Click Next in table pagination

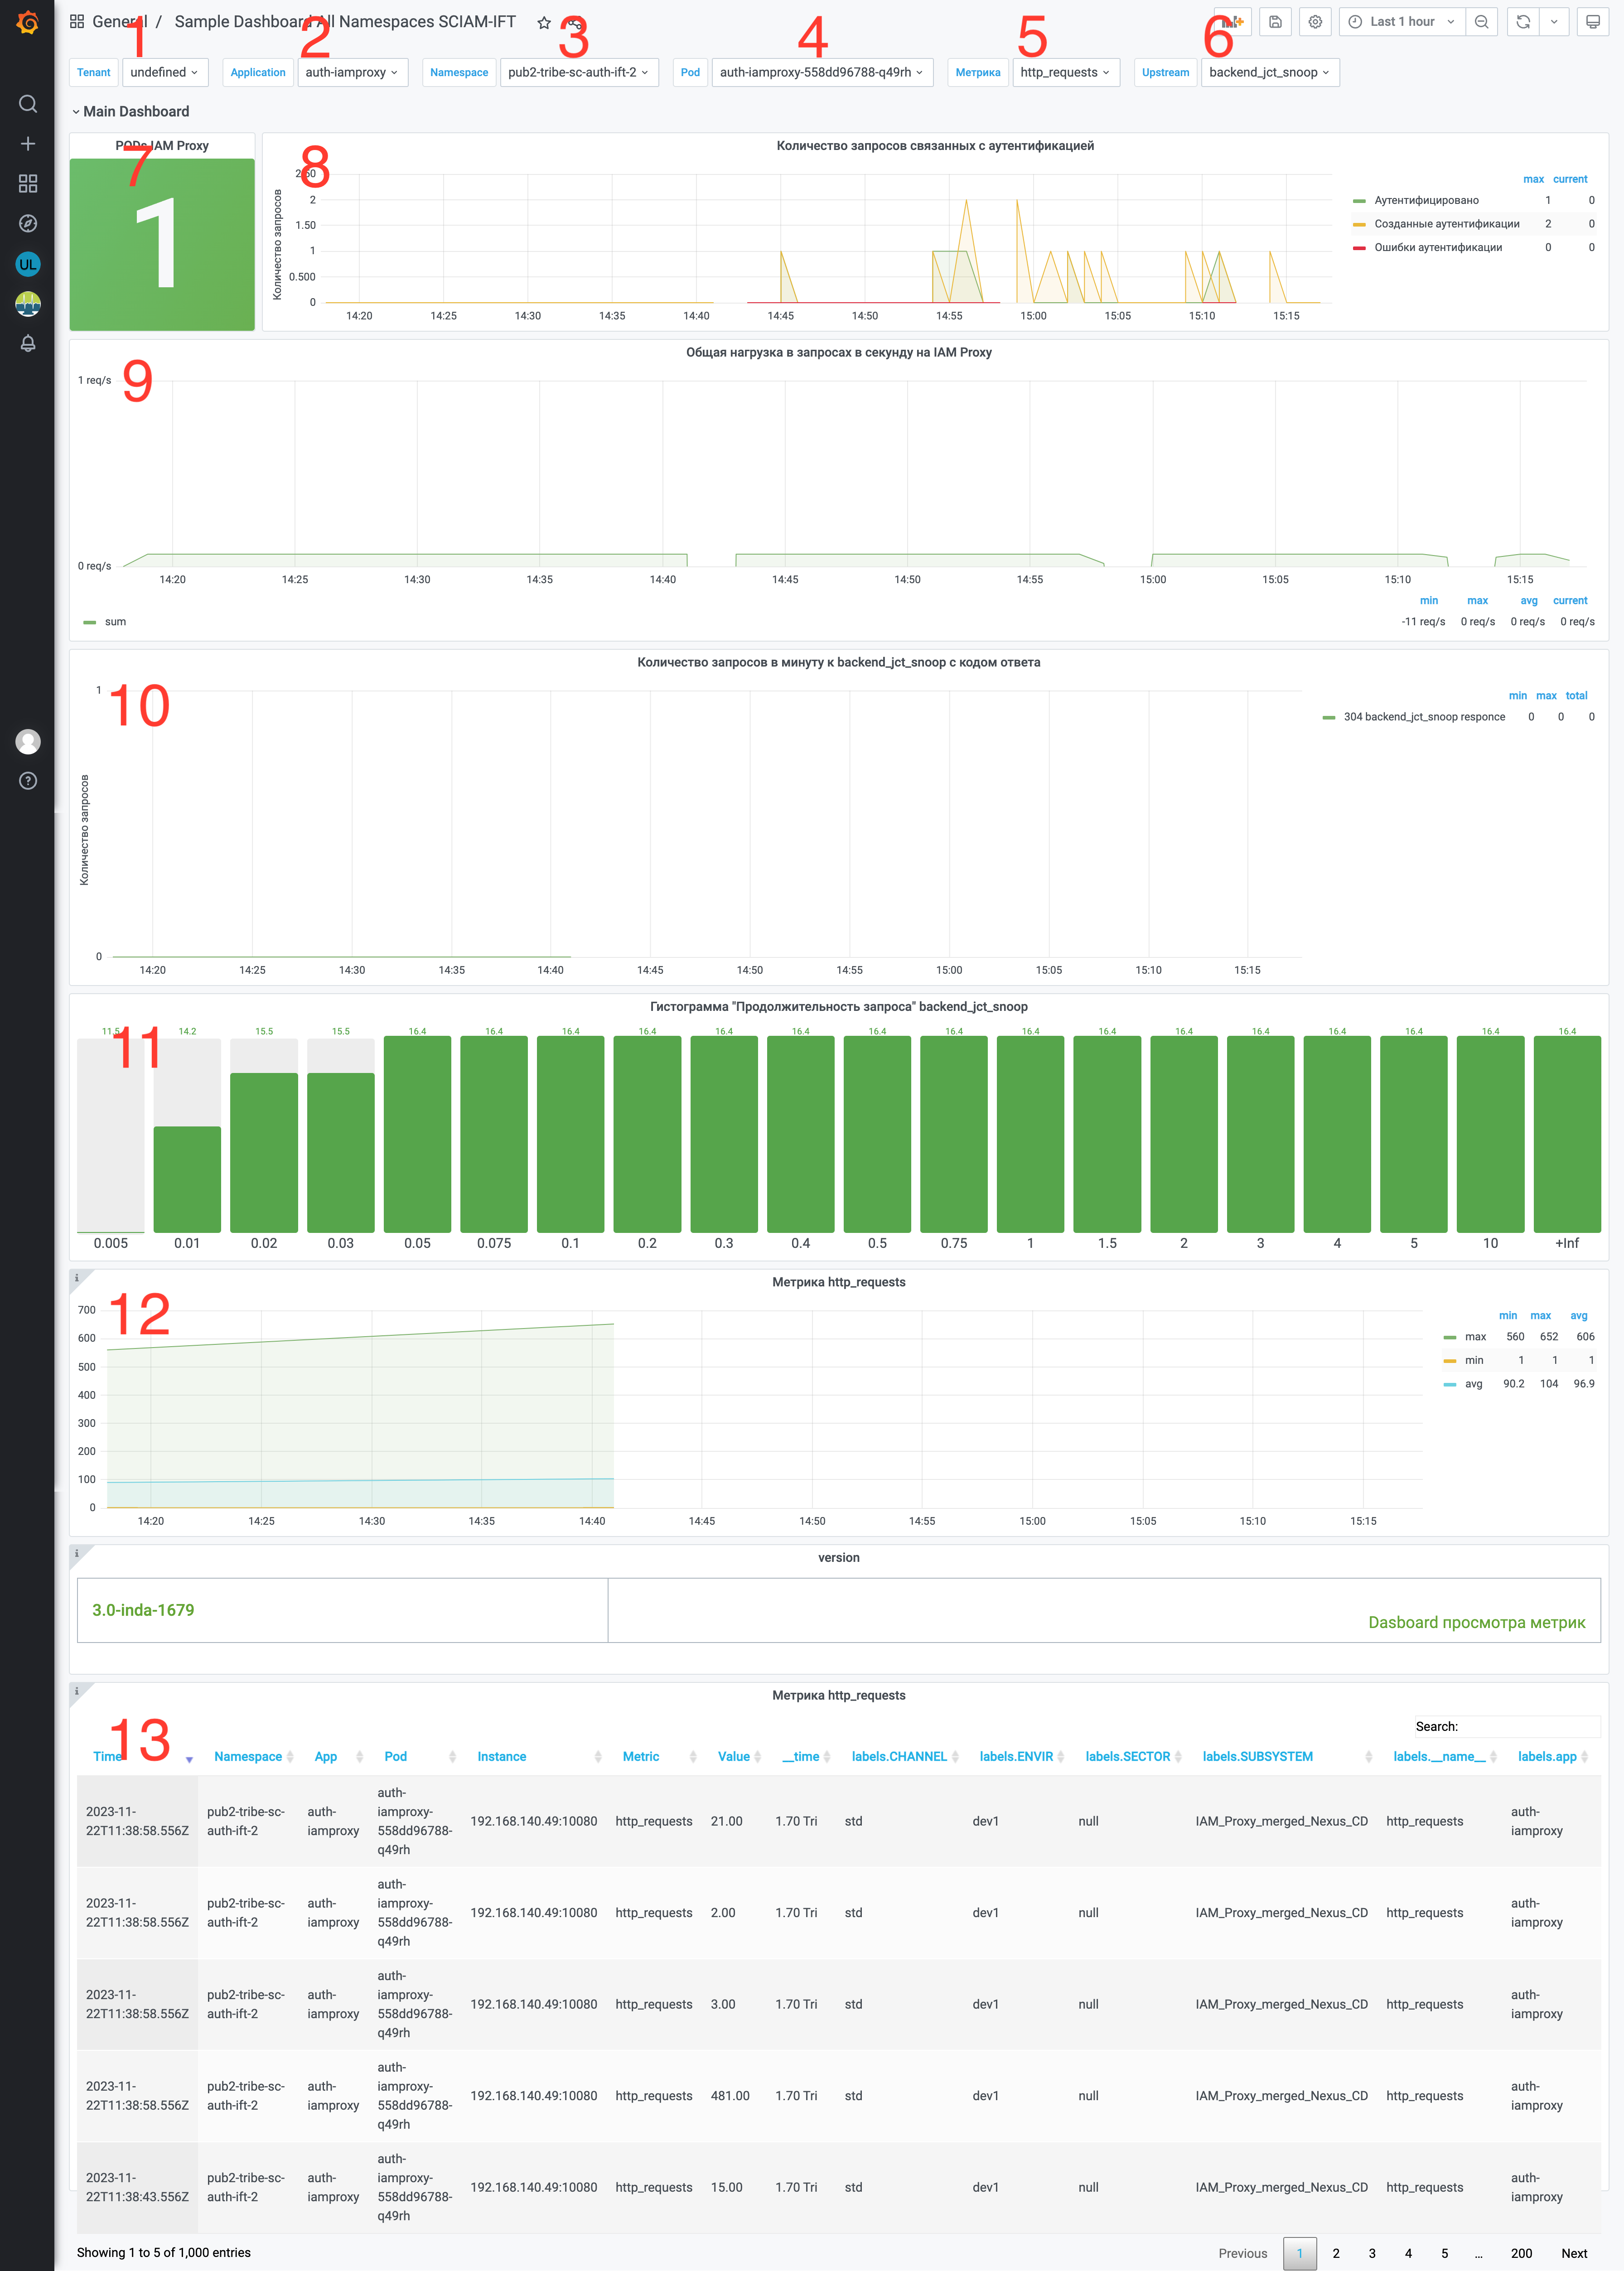click(1574, 2253)
